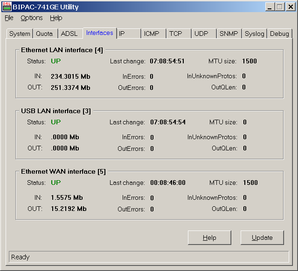Click the 'USB LAN interface [3]' heading

coord(56,111)
